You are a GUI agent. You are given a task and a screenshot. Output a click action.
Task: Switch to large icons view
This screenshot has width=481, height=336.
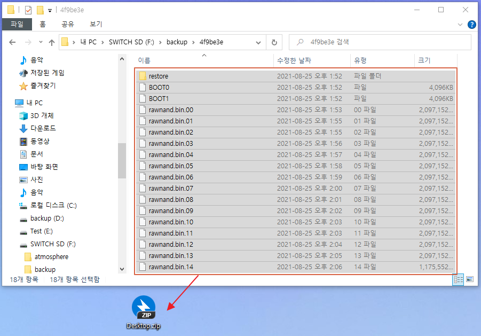[x=470, y=279]
